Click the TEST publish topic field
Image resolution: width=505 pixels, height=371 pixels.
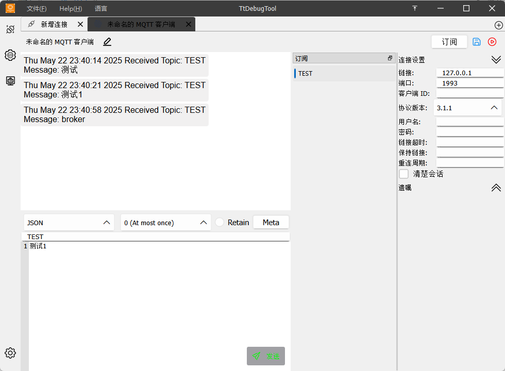156,237
